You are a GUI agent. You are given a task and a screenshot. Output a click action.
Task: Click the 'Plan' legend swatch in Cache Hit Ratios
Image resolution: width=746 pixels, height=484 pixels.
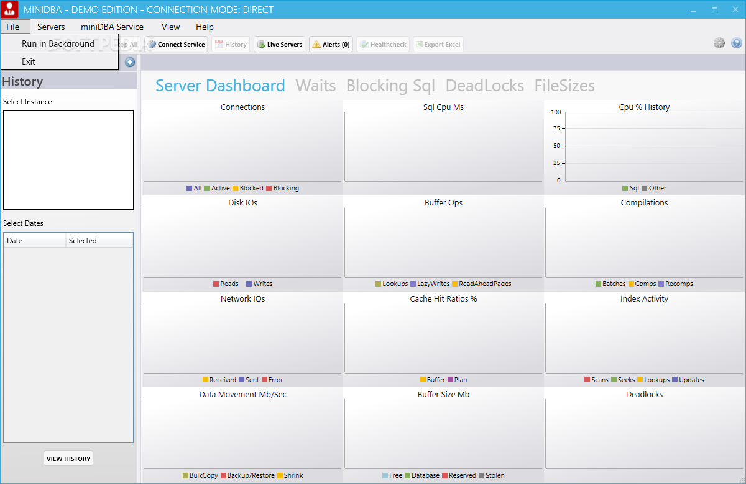(450, 380)
